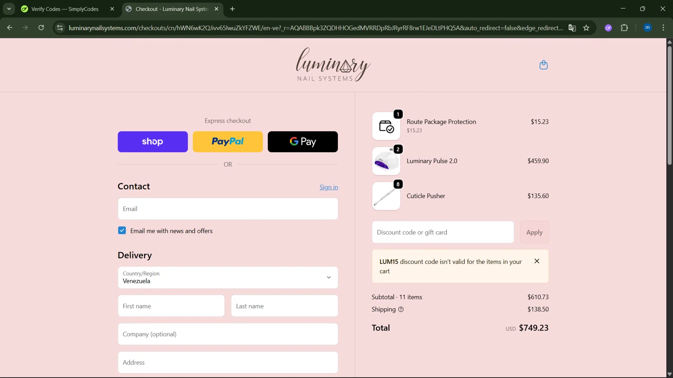Viewport: 673px width, 378px height.
Task: Click the Cuticle Pusher item name
Action: [x=426, y=196]
